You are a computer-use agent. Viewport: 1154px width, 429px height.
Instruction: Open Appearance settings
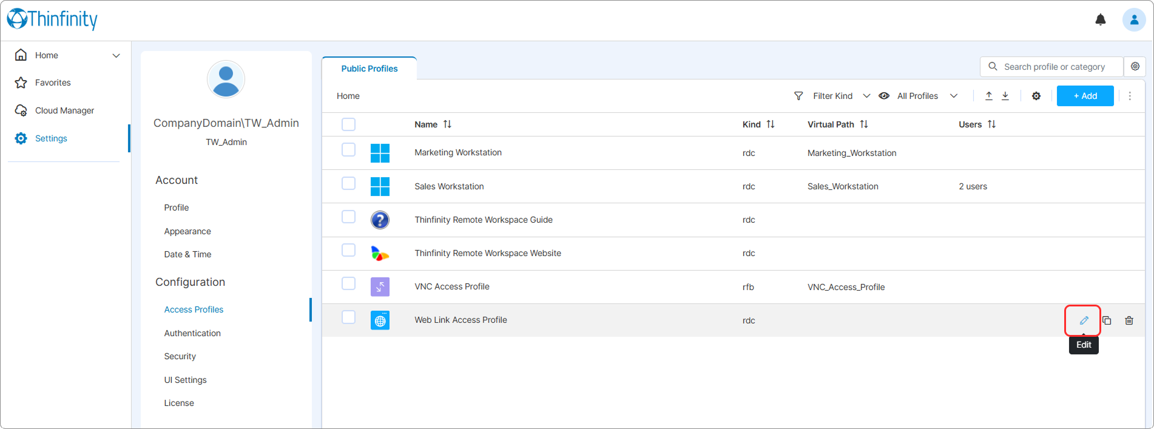[187, 231]
